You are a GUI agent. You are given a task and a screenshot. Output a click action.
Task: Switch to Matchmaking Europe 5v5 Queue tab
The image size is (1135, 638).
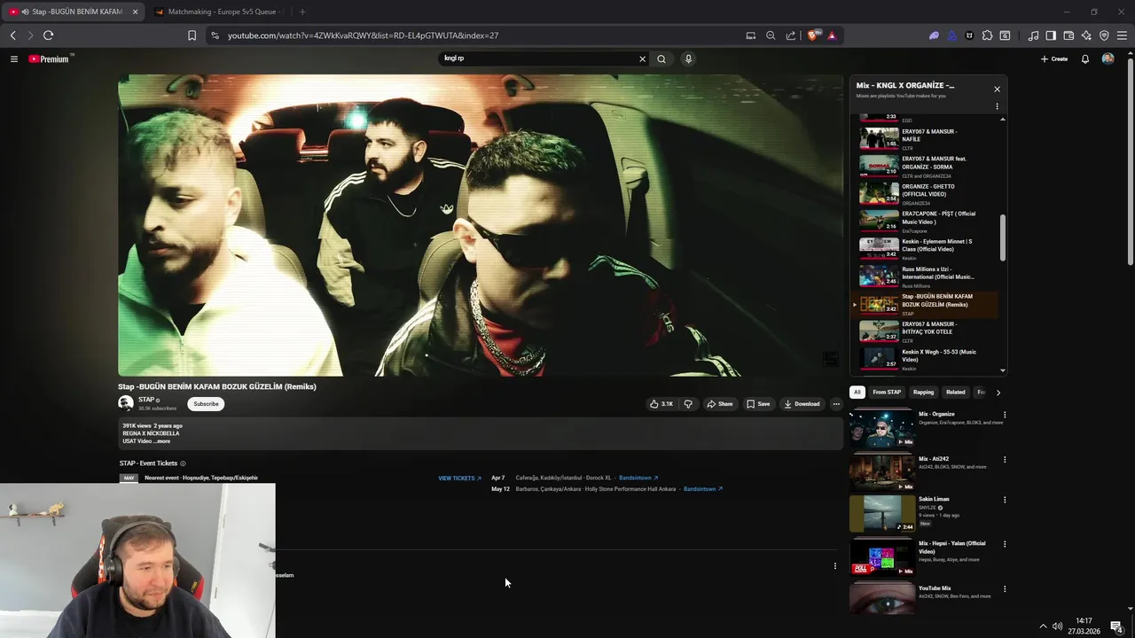tap(217, 12)
